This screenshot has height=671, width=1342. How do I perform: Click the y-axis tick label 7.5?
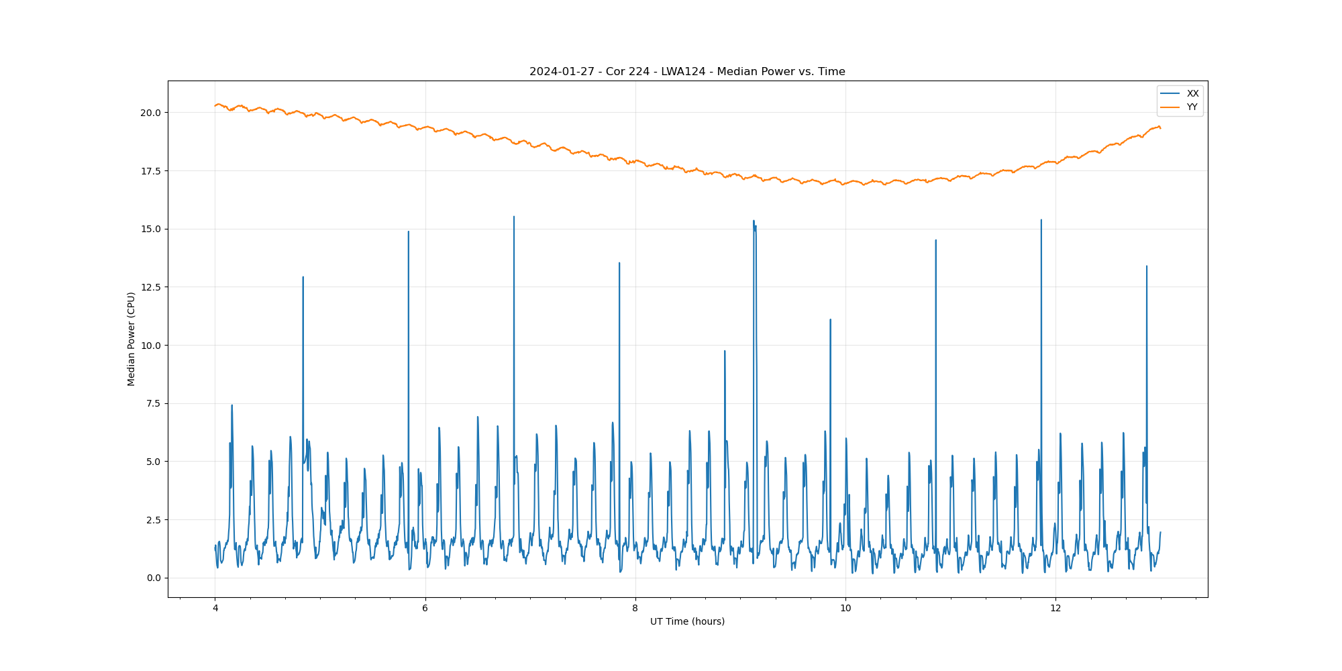click(x=153, y=403)
